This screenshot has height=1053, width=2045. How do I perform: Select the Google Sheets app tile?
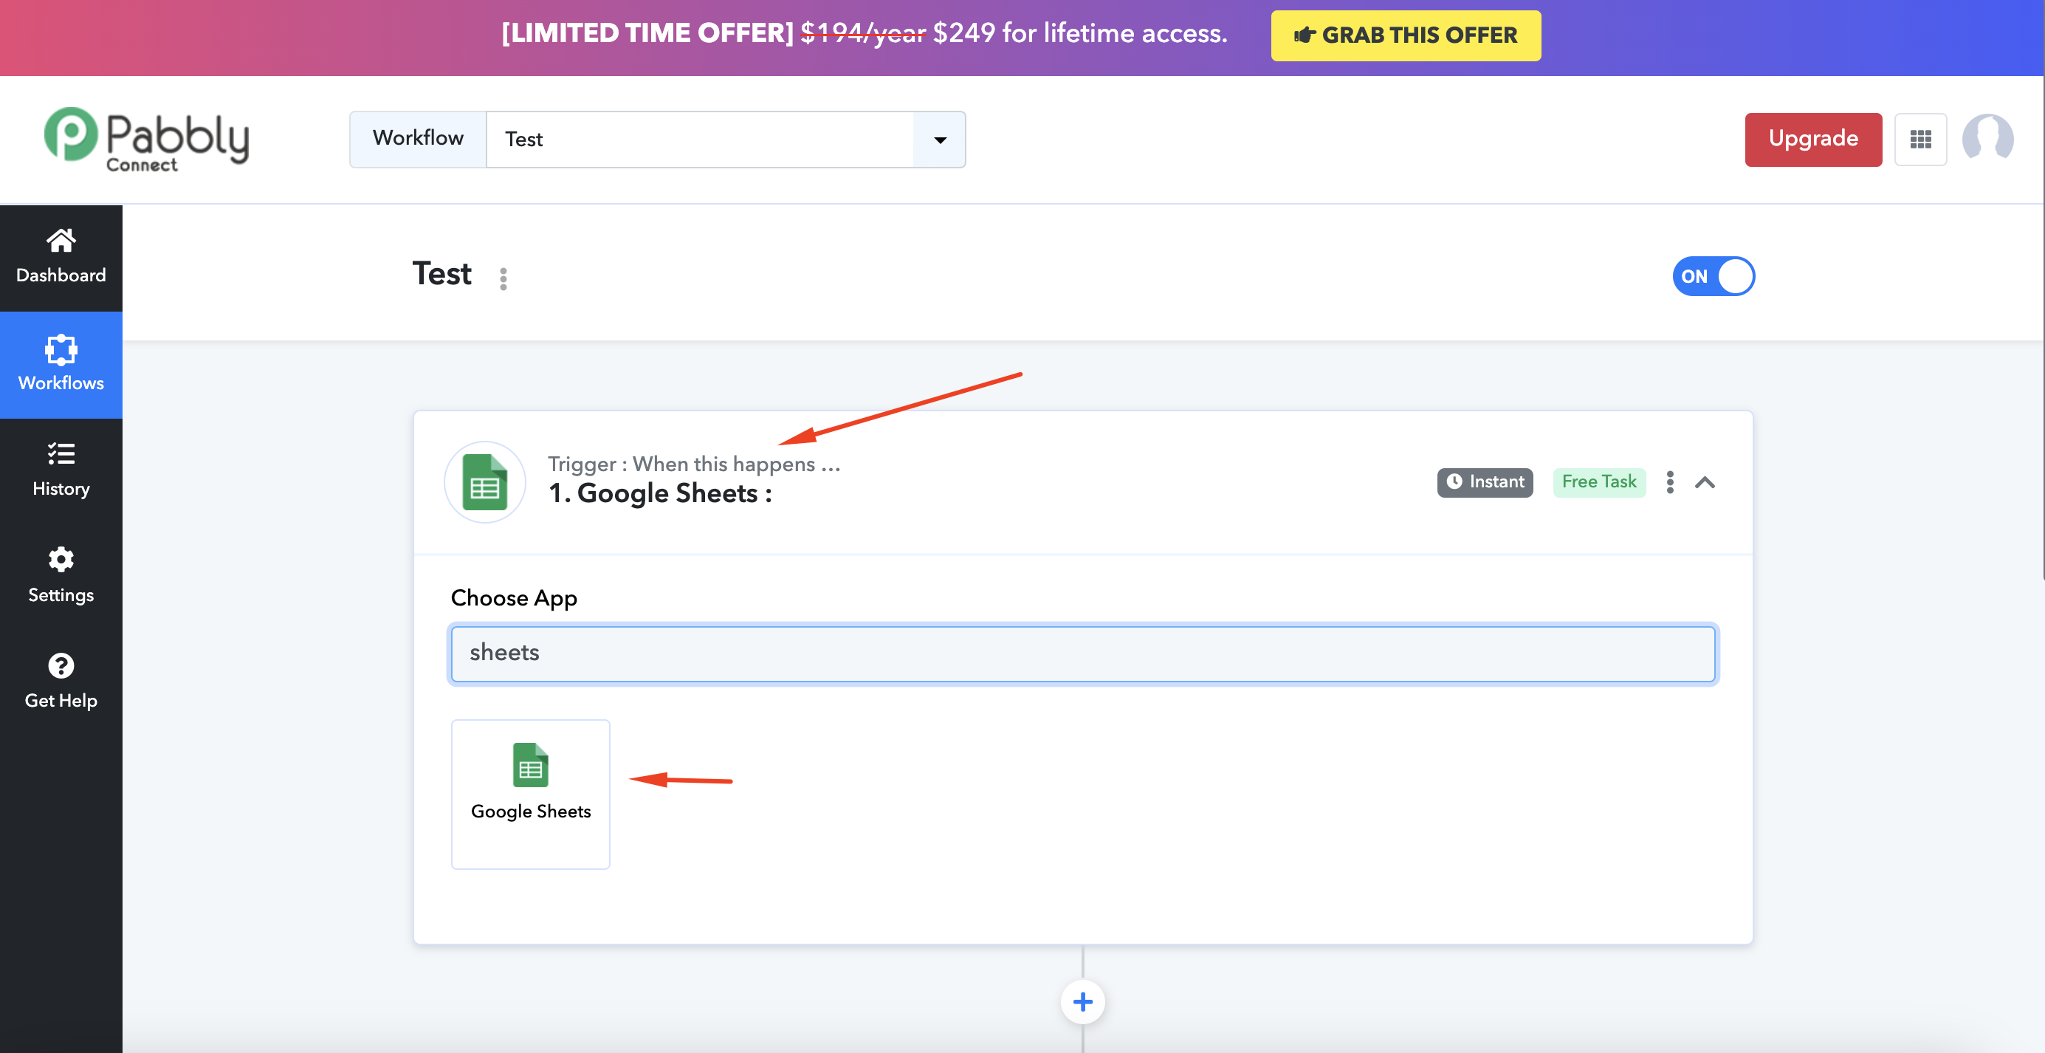530,793
